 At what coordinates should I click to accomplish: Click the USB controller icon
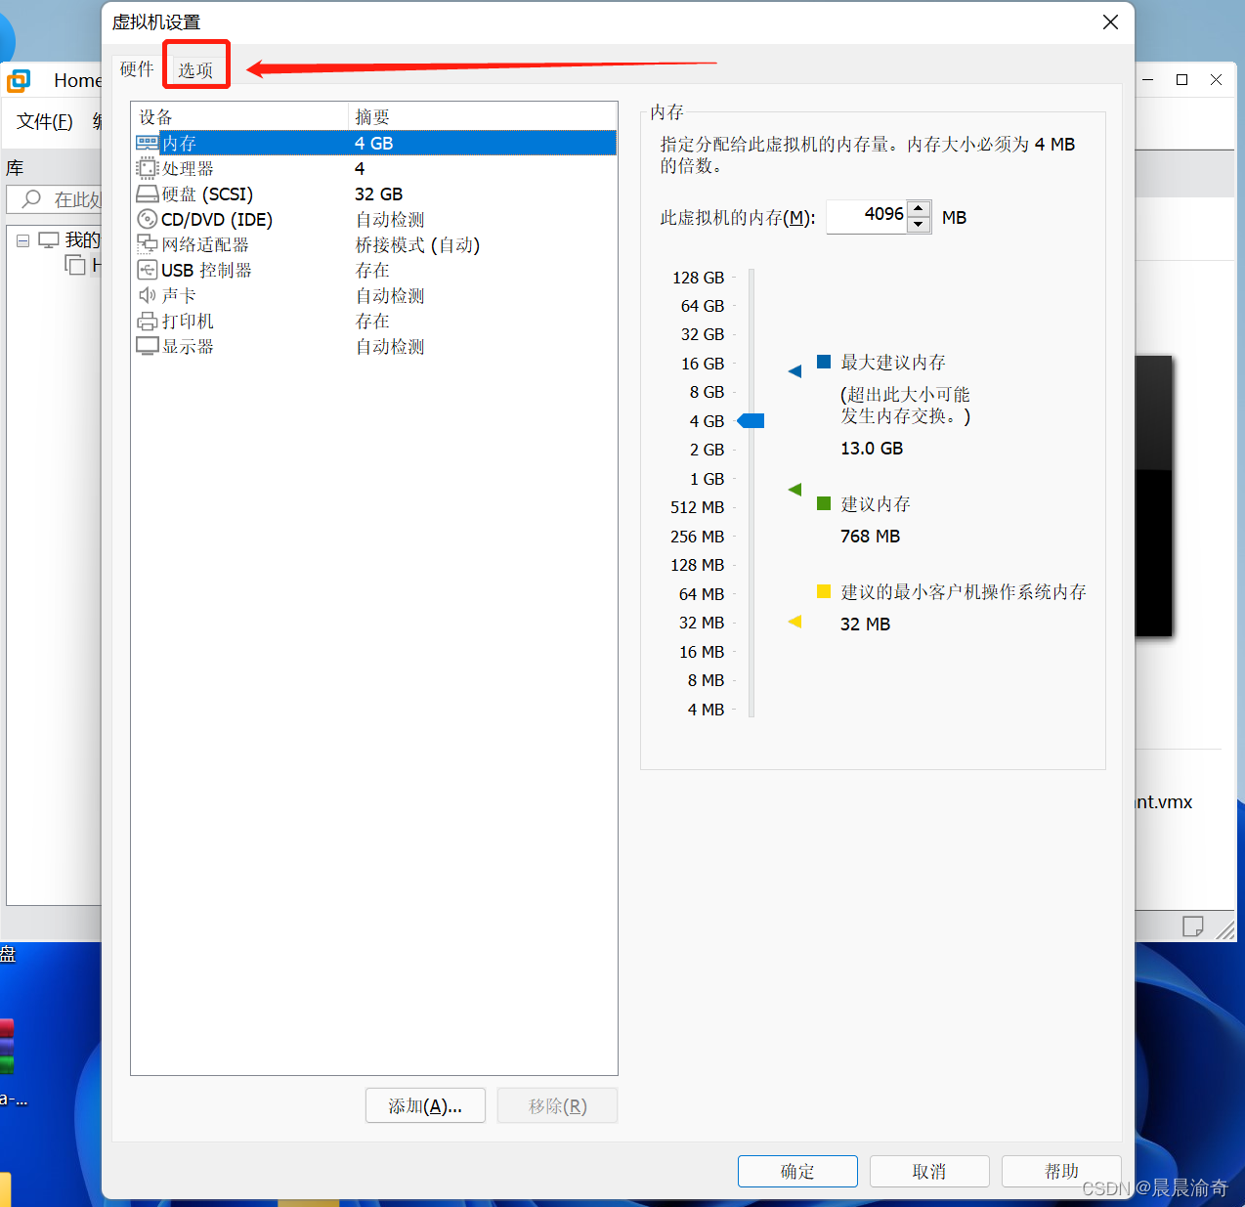[x=148, y=270]
